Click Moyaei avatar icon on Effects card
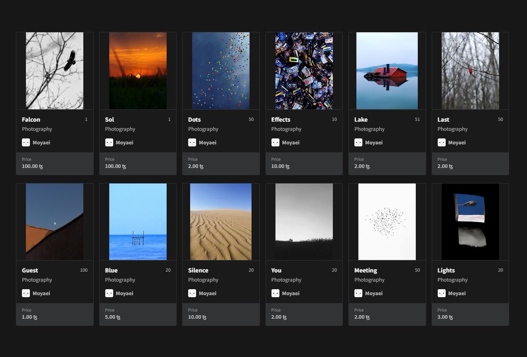Screen dimensions: 527x357 click(x=275, y=142)
